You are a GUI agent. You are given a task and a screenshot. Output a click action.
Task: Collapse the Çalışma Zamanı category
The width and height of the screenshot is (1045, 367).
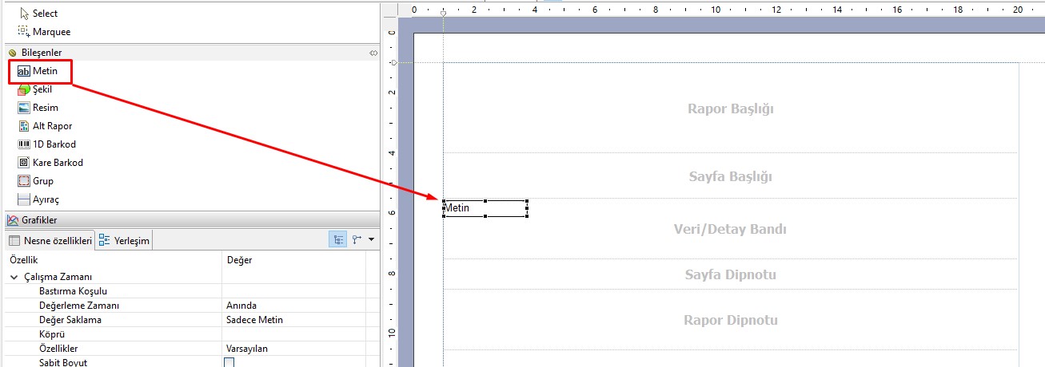point(14,277)
